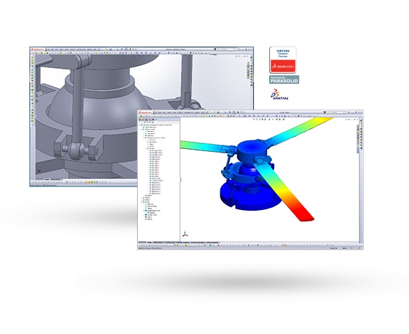
Task: Click orientation triad in simulation results viewport
Action: (x=185, y=234)
